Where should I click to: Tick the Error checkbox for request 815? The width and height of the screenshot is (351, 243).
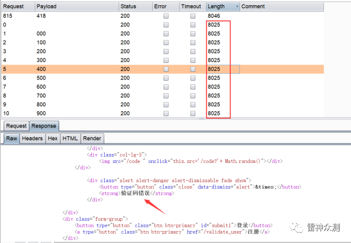point(166,16)
